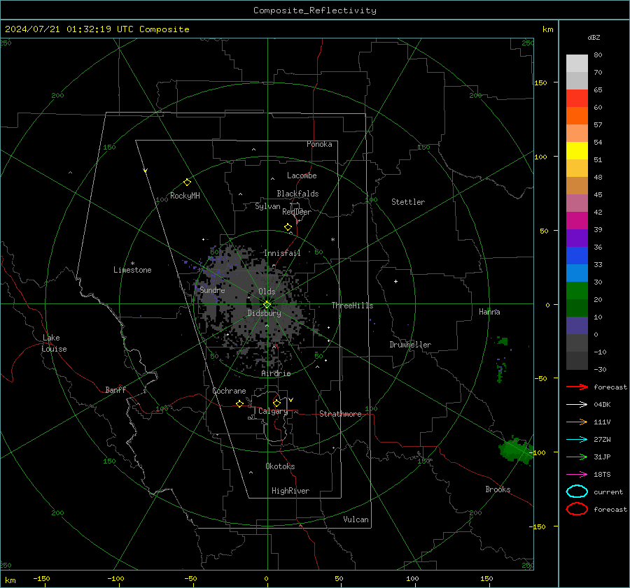Viewport: 630px width, 588px height.
Task: Select the yellow radar-site diamond at Didsbury
Action: coord(267,305)
